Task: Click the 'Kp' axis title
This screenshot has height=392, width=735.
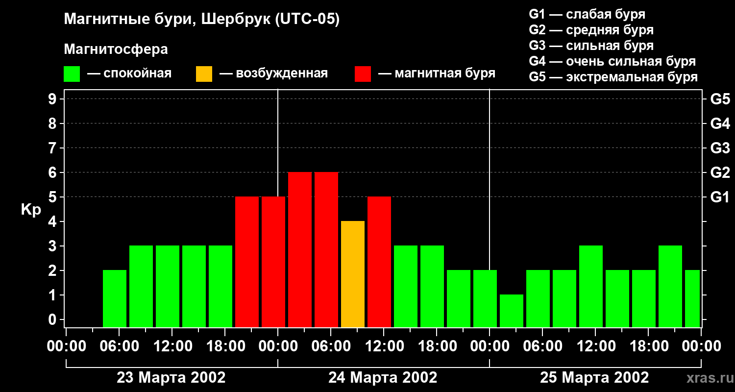Action: point(31,210)
